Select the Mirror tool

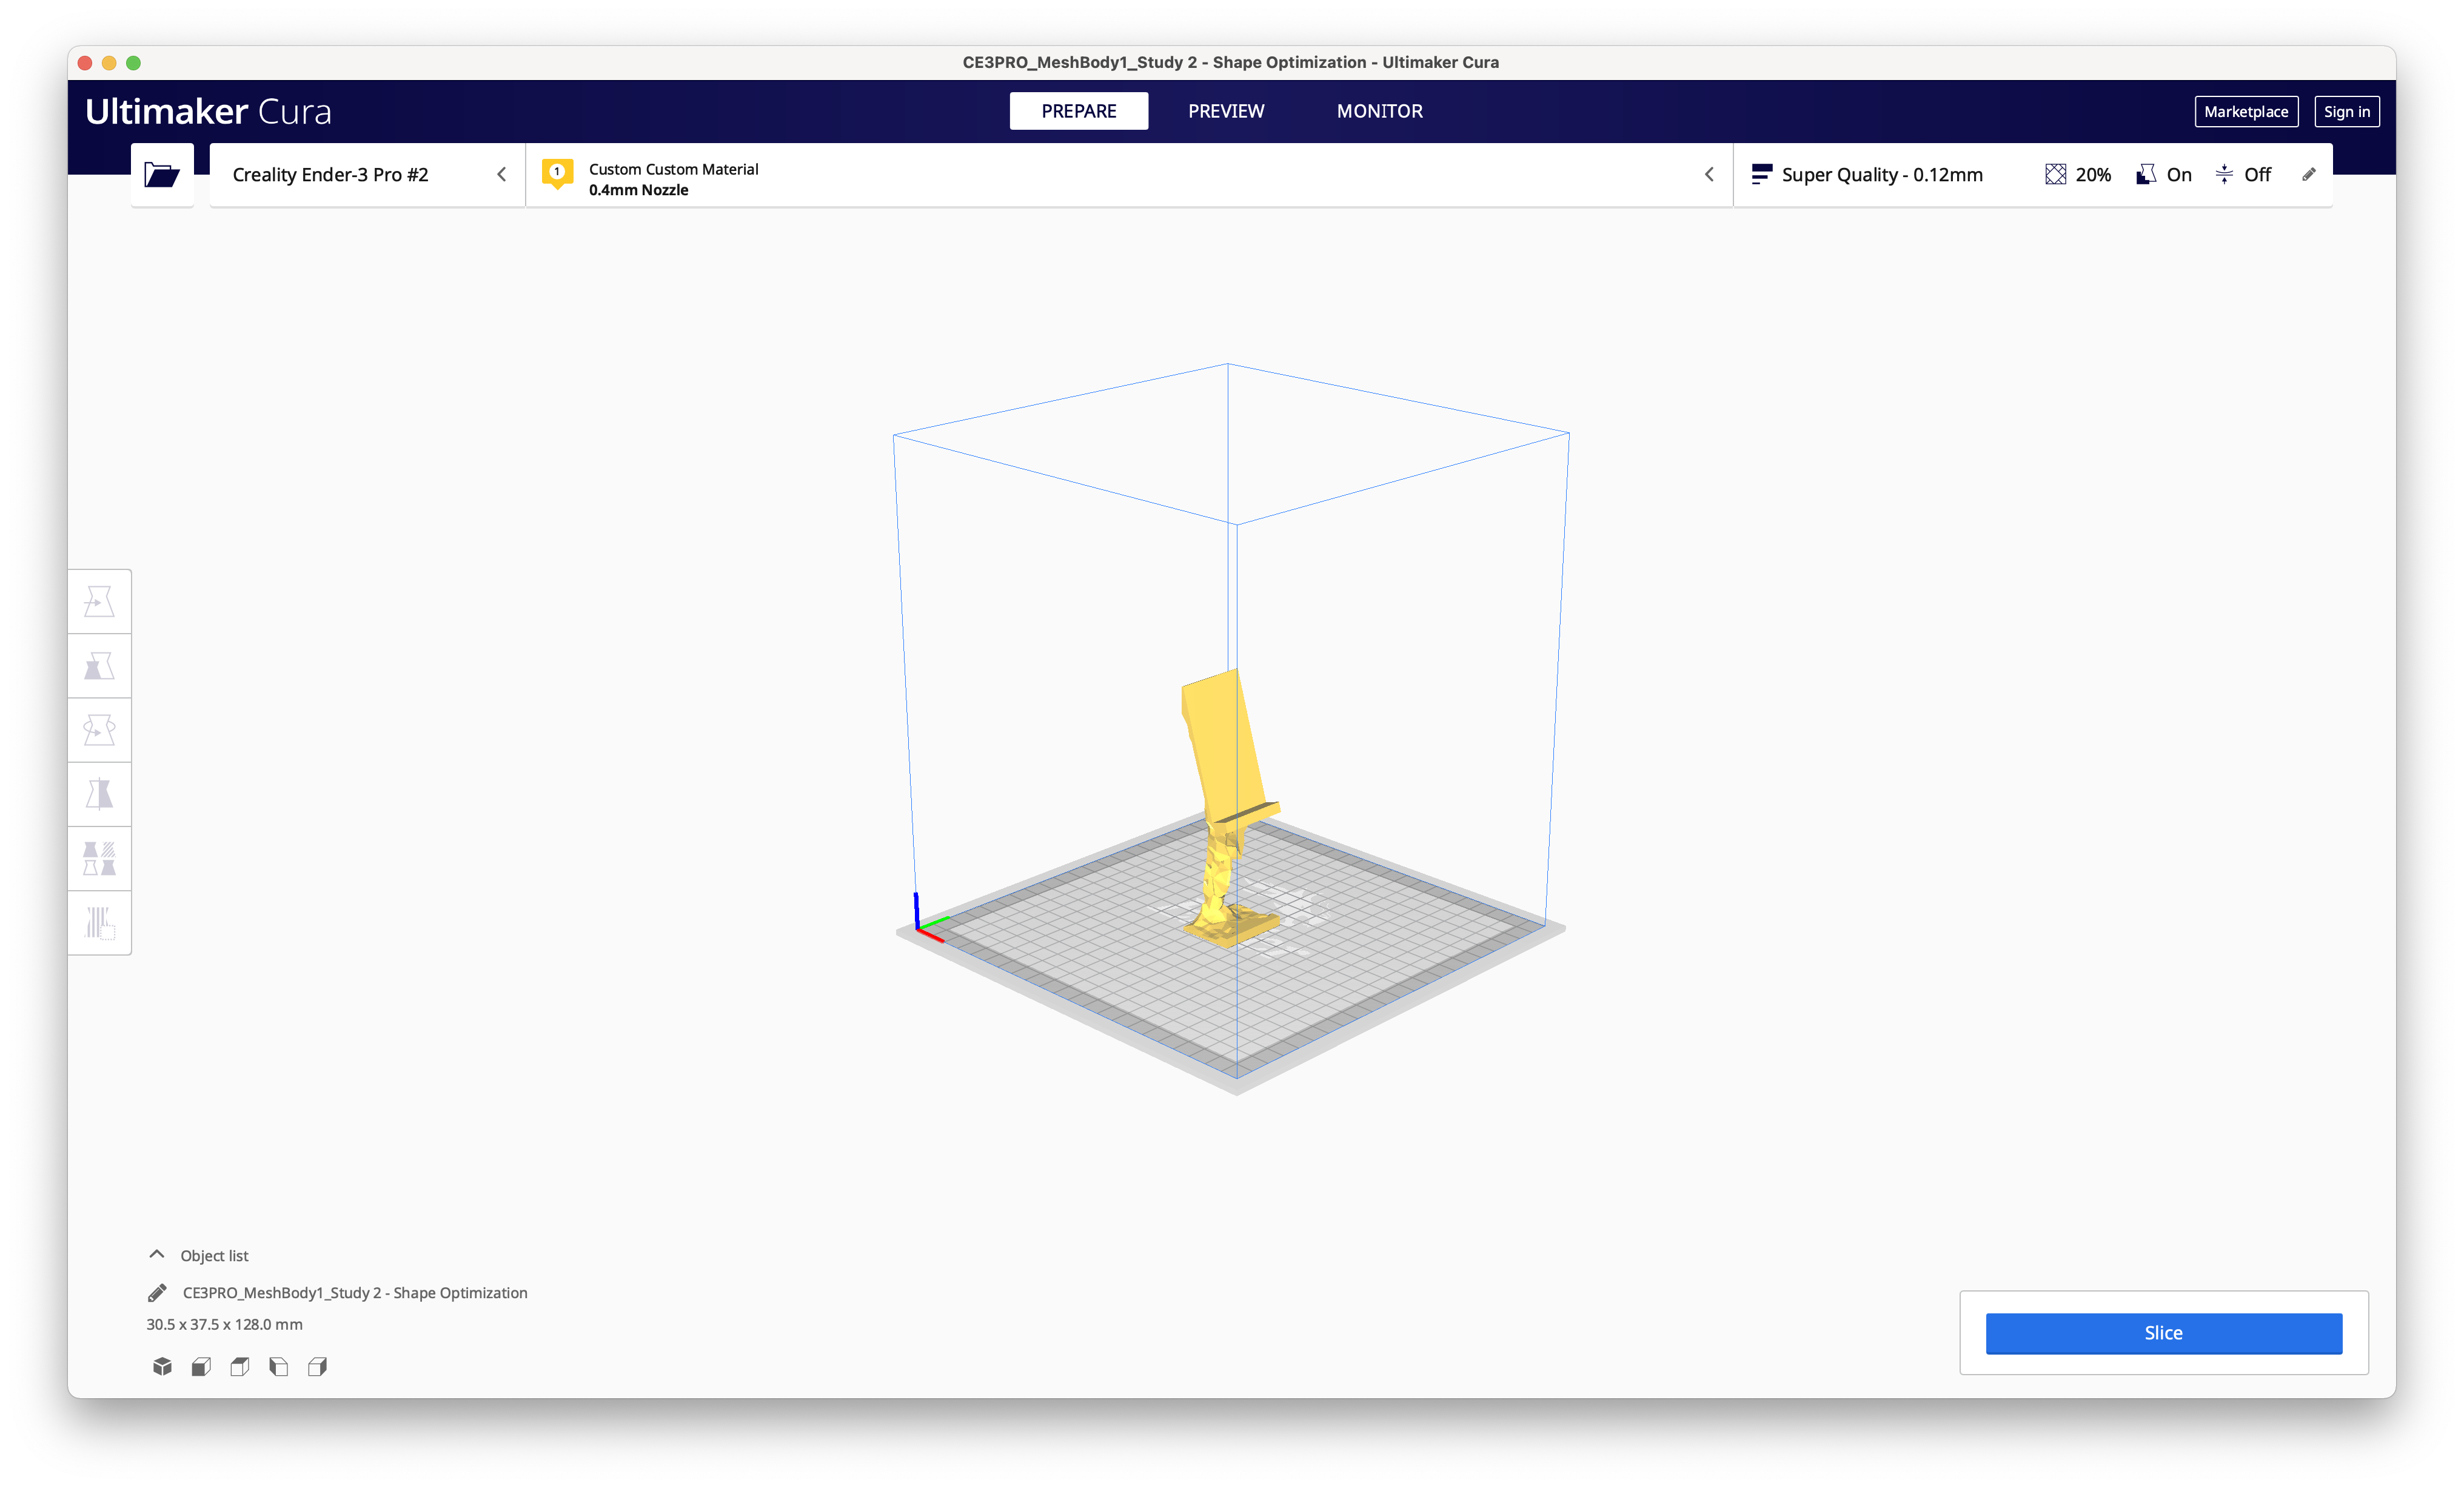(99, 795)
